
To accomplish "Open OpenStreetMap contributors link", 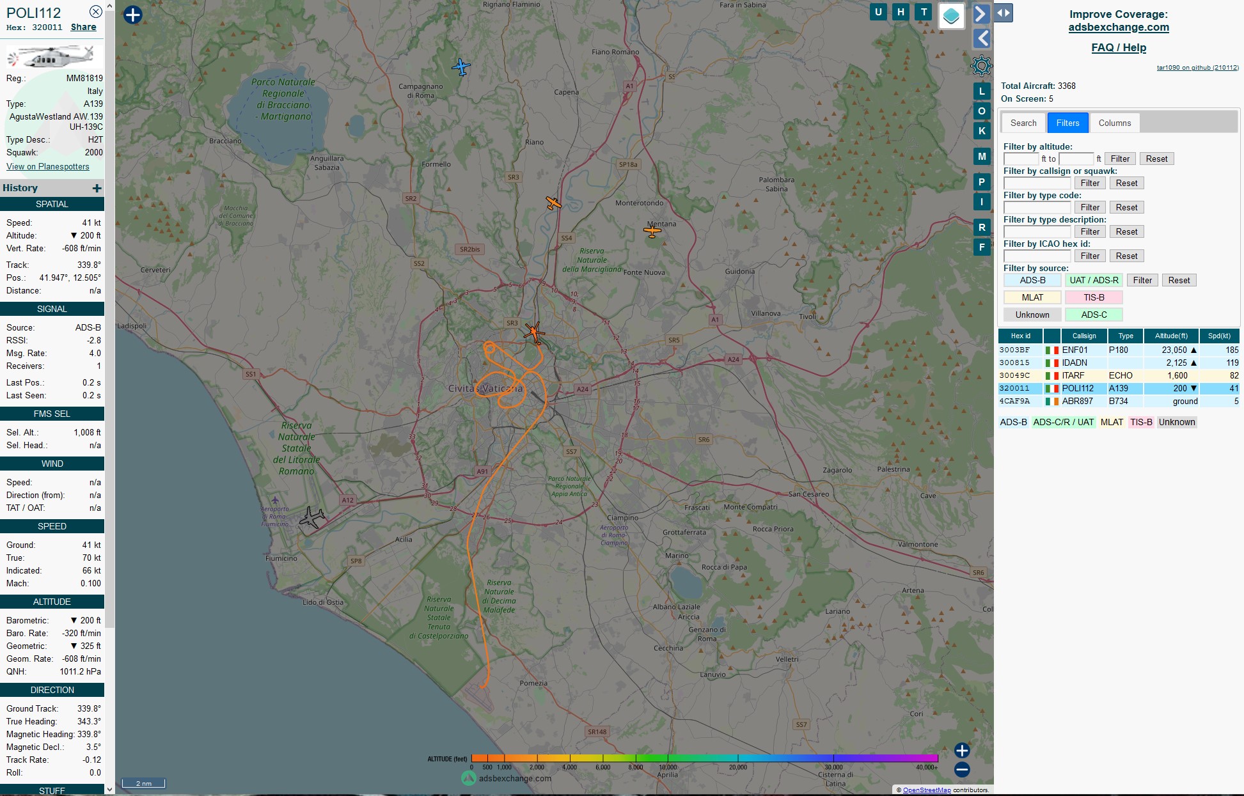I will (x=927, y=790).
